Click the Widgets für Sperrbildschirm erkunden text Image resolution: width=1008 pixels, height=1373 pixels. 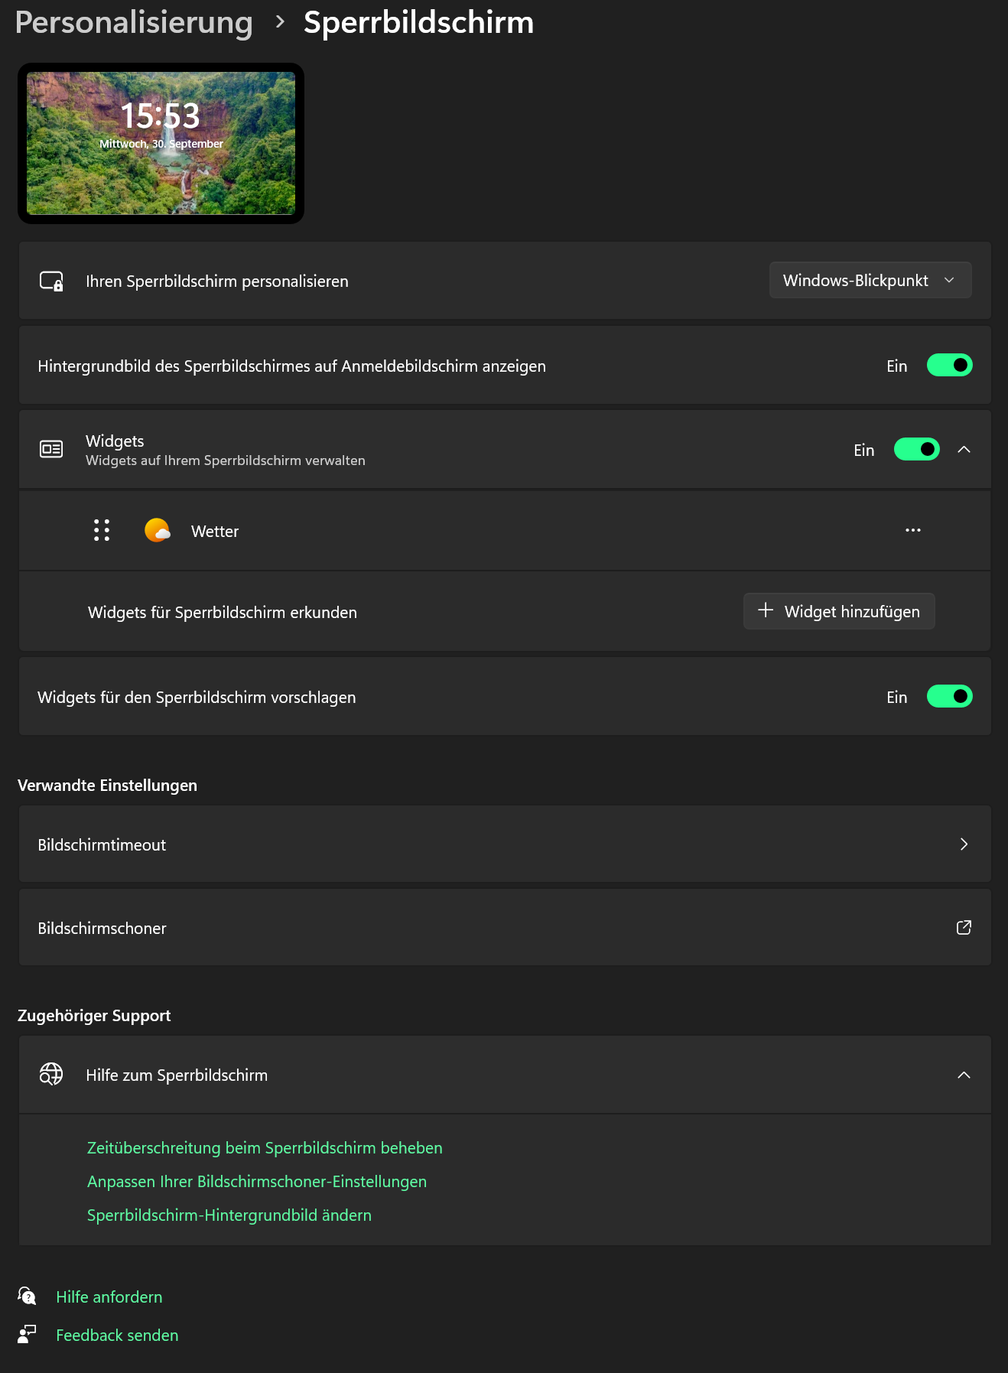coord(223,612)
